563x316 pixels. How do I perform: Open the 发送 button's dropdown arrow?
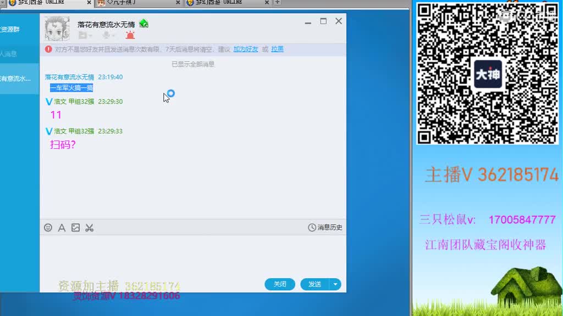pyautogui.click(x=335, y=284)
